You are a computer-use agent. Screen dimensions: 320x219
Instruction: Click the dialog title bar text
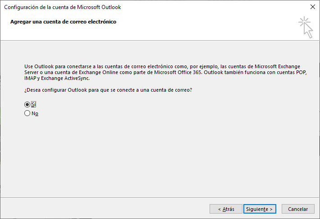point(62,7)
